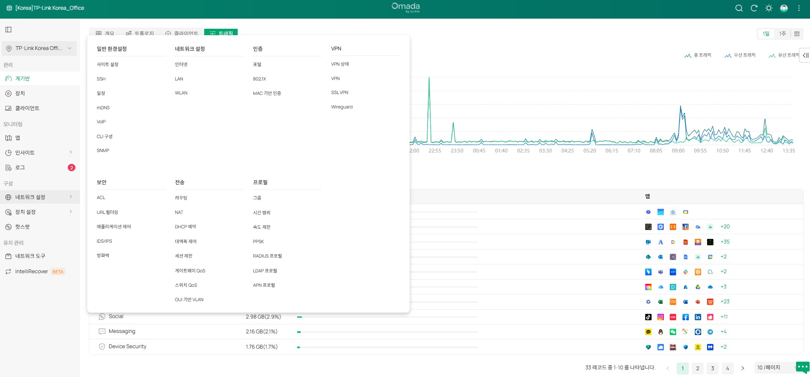The width and height of the screenshot is (810, 377).
Task: Open the user account avatar
Action: pyautogui.click(x=784, y=8)
